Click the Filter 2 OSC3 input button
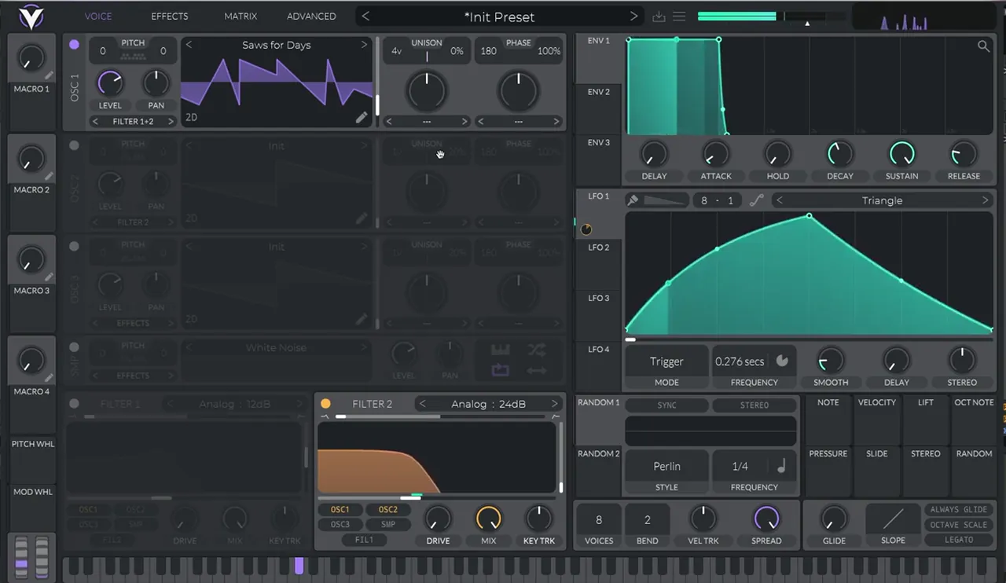Viewport: 1006px width, 583px height. (x=340, y=525)
